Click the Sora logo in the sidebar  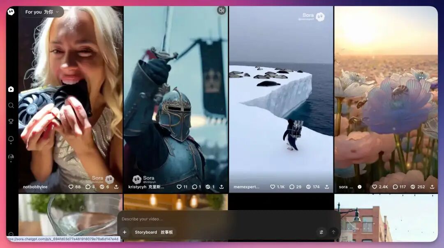pos(11,12)
